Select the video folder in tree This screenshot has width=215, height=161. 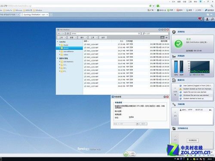(66, 55)
